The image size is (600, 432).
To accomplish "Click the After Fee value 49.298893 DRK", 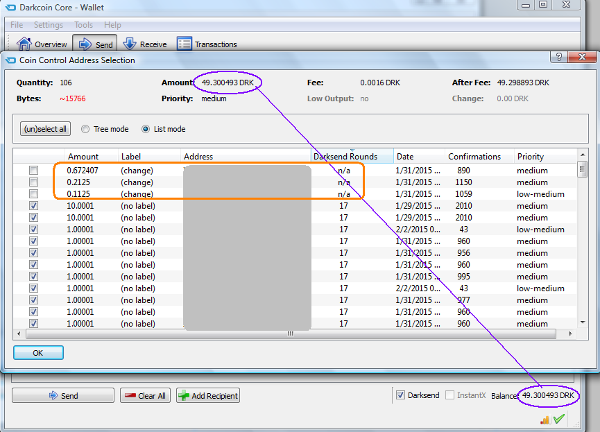I will 523,83.
